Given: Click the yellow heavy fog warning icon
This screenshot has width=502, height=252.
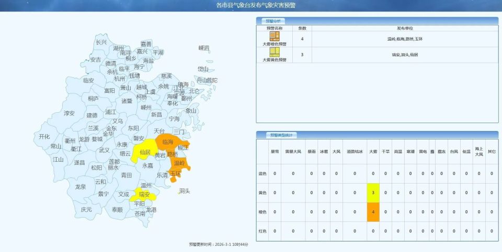Looking at the screenshot, I should coord(275,52).
